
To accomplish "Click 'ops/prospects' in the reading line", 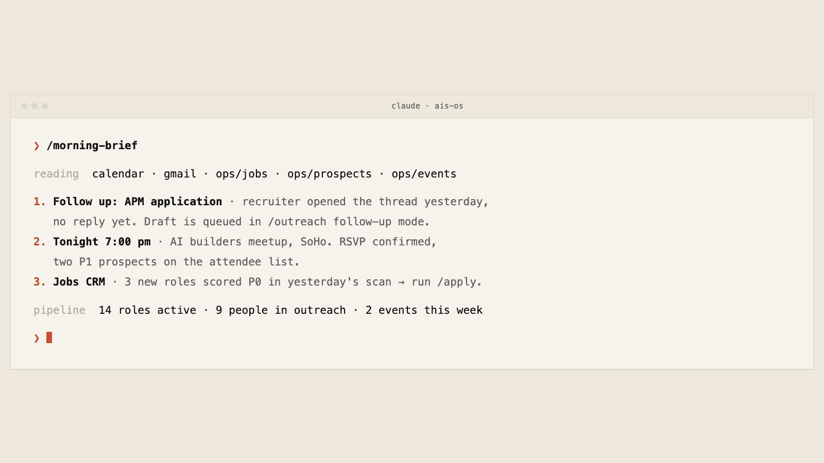I will tap(330, 174).
